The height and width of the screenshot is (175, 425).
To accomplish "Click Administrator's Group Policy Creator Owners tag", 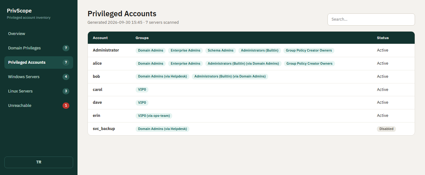I will [x=309, y=51].
